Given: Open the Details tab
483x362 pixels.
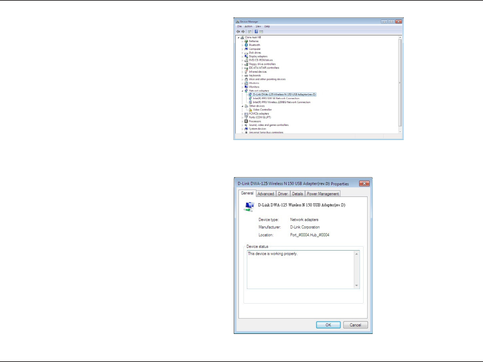Looking at the screenshot, I should (x=298, y=194).
